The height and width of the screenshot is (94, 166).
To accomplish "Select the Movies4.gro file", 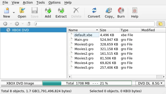I will click(84, 63).
